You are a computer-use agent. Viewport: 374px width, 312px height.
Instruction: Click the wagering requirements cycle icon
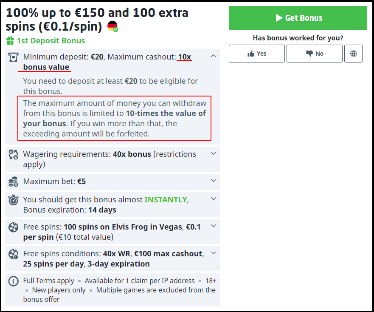[x=14, y=155]
